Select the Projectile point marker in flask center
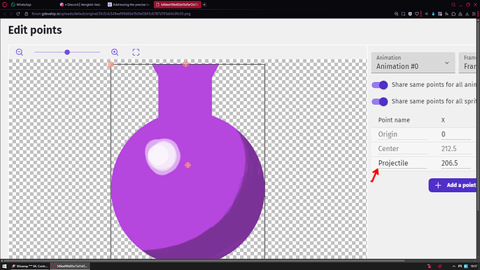Image resolution: width=480 pixels, height=270 pixels. click(188, 165)
